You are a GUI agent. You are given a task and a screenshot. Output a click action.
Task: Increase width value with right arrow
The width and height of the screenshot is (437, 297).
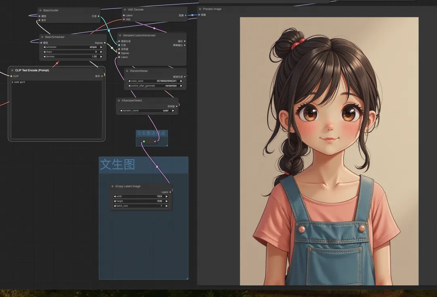pyautogui.click(x=167, y=196)
